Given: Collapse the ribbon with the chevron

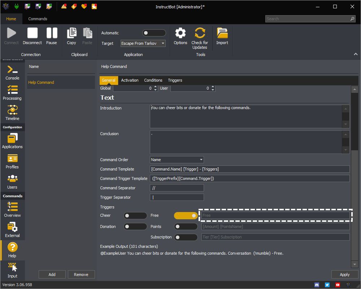Looking at the screenshot, I should tap(356, 54).
